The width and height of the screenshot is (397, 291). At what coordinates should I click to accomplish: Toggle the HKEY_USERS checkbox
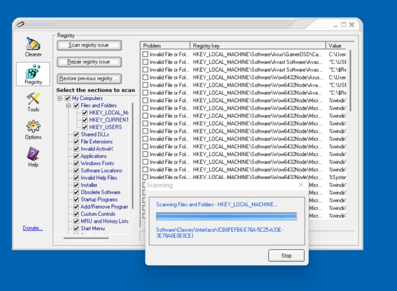85,127
